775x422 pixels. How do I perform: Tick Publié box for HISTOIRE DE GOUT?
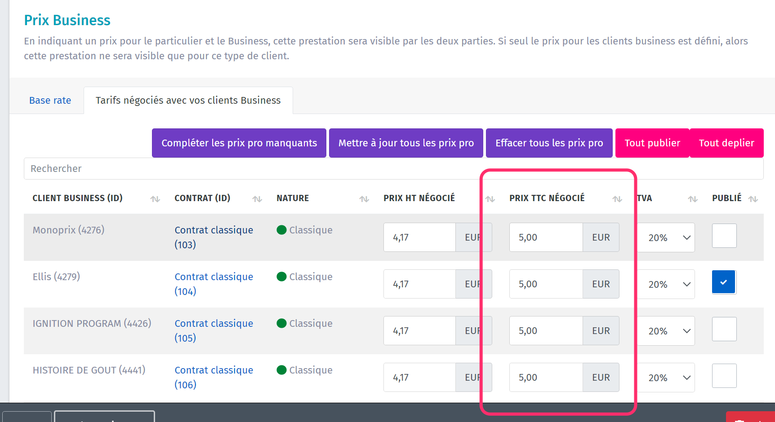[x=724, y=376]
